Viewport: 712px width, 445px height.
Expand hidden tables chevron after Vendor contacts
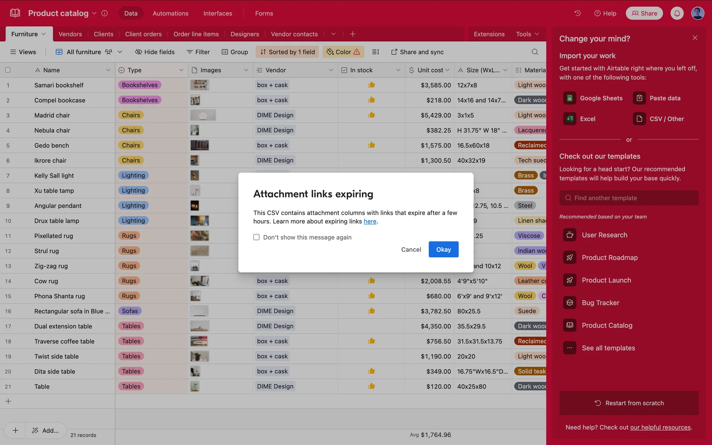tap(333, 34)
